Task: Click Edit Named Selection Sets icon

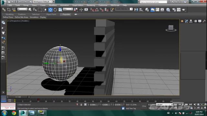Action: click(112, 10)
